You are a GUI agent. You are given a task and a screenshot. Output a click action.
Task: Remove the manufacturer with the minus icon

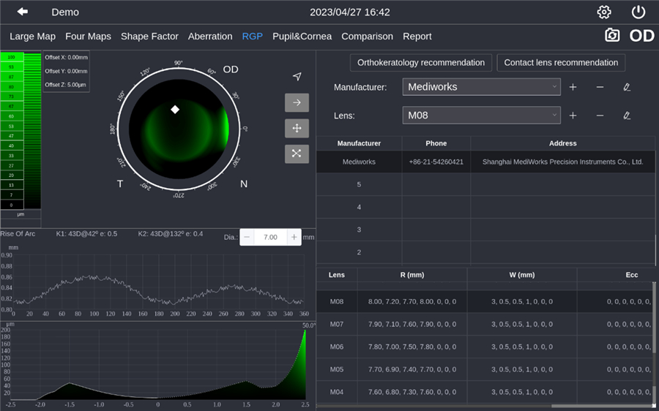600,87
